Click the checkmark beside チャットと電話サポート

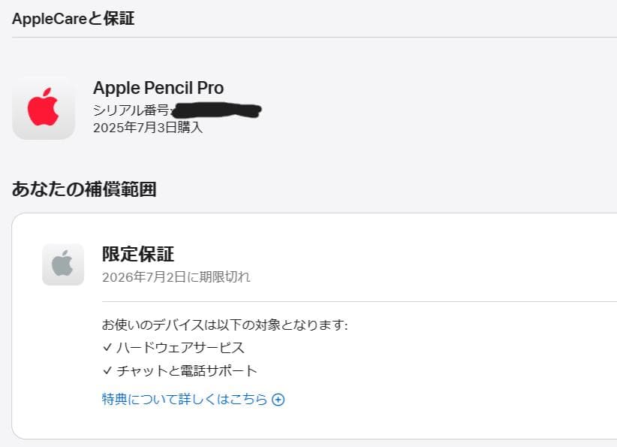click(107, 370)
